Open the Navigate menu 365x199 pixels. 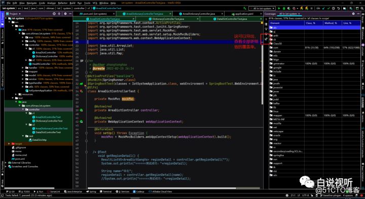tap(31, 3)
